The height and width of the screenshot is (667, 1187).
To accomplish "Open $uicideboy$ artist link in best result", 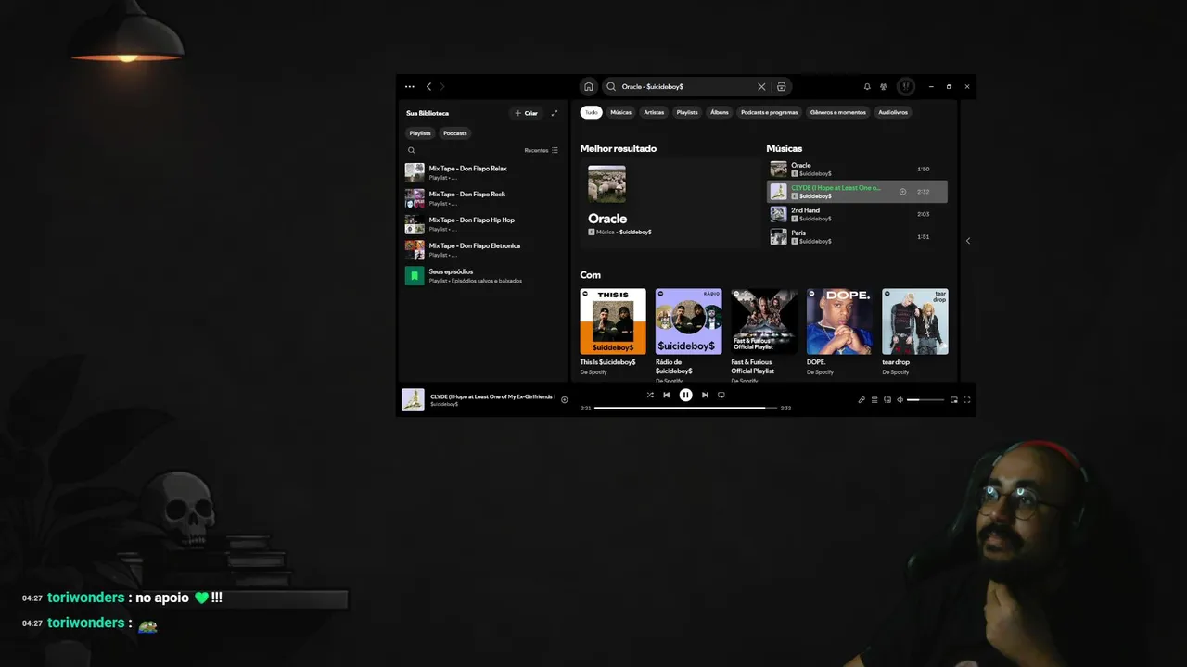I will (x=635, y=232).
